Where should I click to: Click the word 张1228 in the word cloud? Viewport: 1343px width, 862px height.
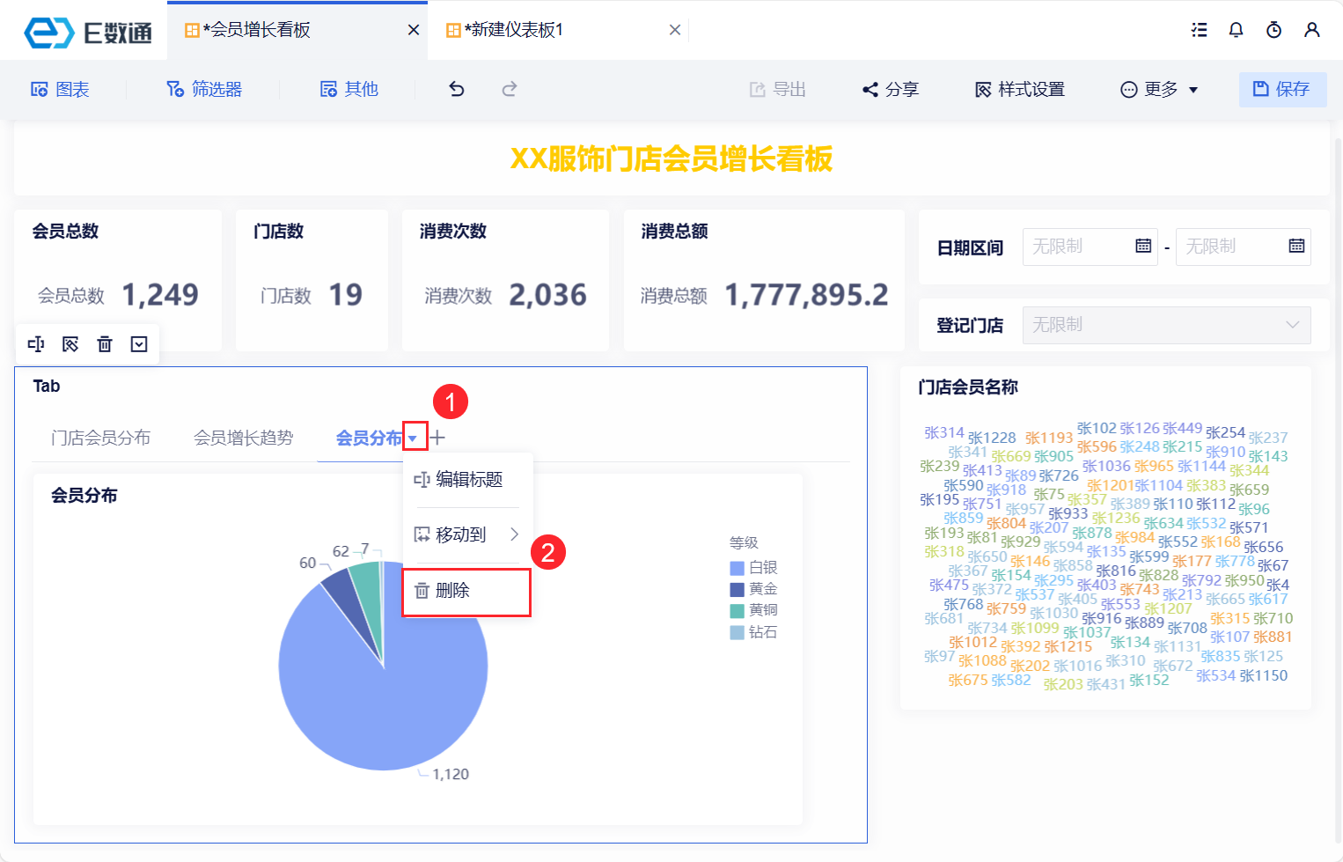(x=992, y=438)
